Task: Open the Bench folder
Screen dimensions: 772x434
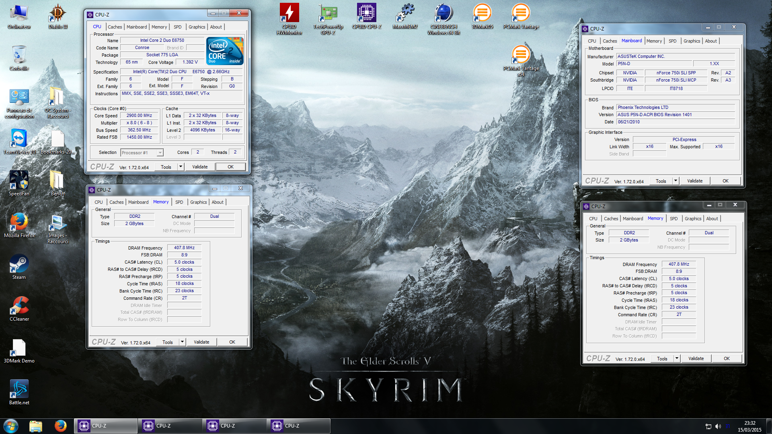Action: 57,183
